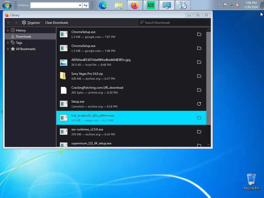Select the Sony Vegas Pro 14.0.zip entry
Viewport: 264px width, 198px height.
coord(131,76)
